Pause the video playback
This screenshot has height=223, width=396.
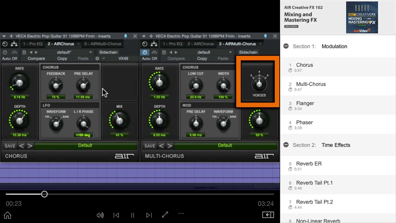coord(133,215)
